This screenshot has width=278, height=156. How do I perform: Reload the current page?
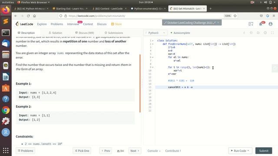28,16
